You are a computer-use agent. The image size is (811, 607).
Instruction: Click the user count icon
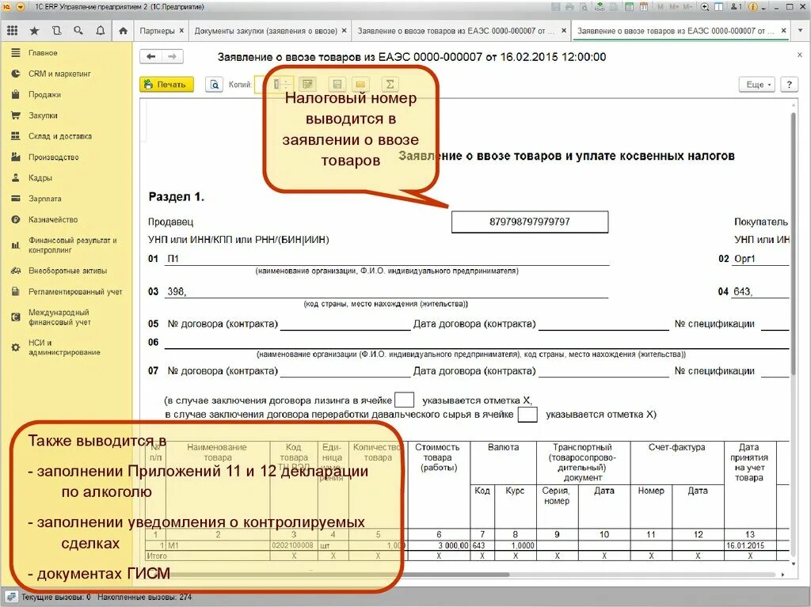pyautogui.click(x=736, y=6)
